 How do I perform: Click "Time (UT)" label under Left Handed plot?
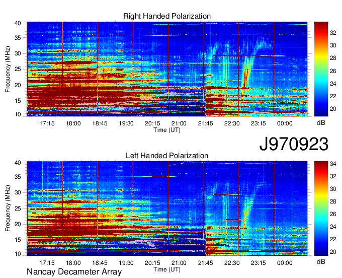click(x=167, y=269)
